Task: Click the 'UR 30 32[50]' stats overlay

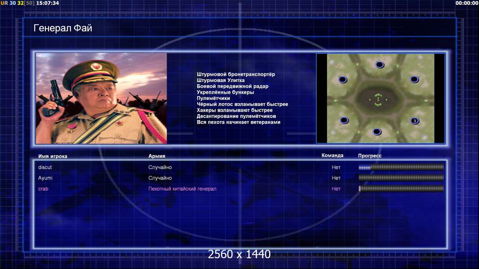Action: pyautogui.click(x=18, y=3)
